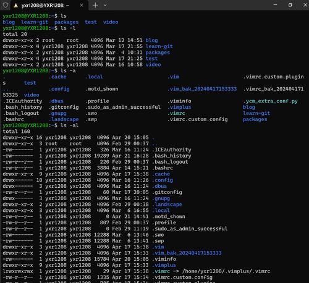Minimize the terminal window
The width and height of the screenshot is (309, 283).
tap(275, 5)
